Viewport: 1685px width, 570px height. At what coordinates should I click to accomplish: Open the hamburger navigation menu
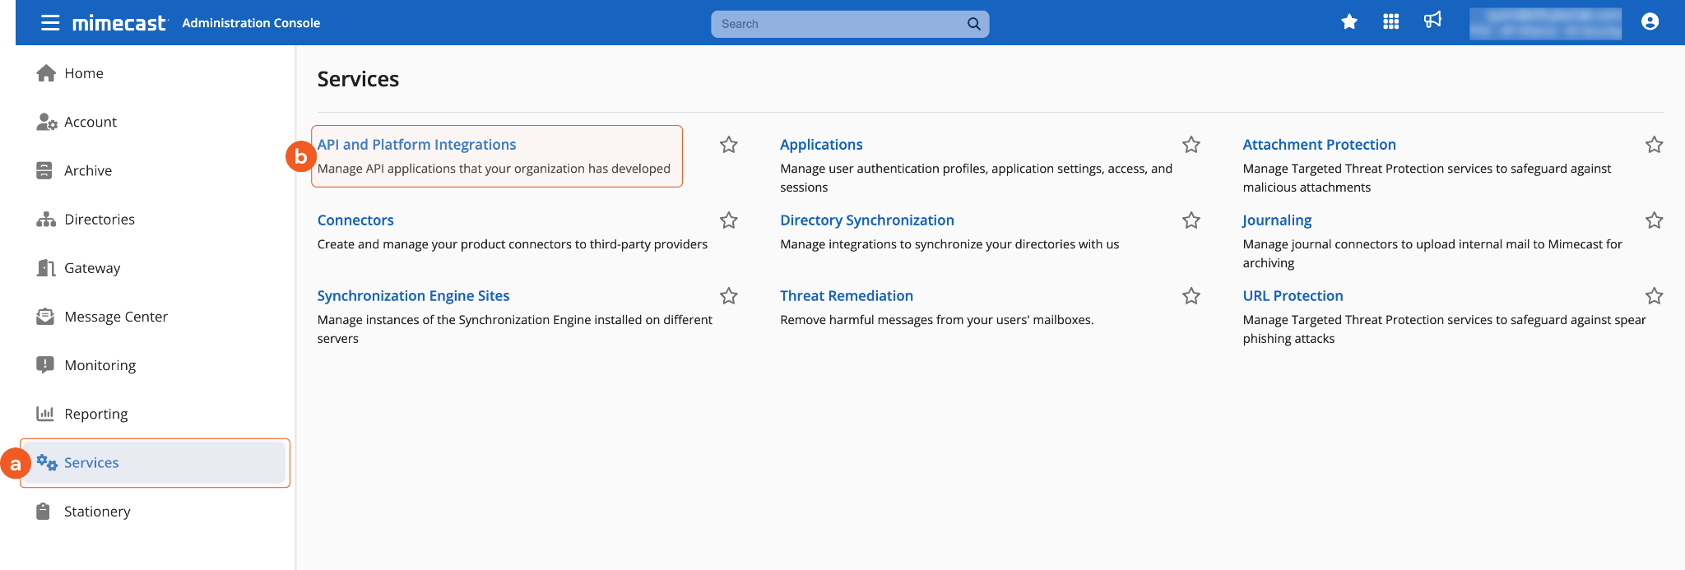coord(50,23)
